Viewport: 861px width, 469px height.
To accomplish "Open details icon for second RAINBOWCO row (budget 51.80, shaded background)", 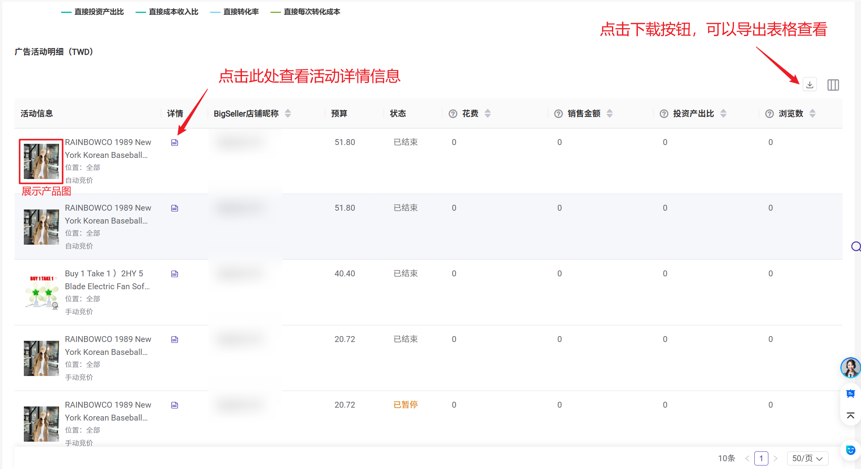I will 175,208.
